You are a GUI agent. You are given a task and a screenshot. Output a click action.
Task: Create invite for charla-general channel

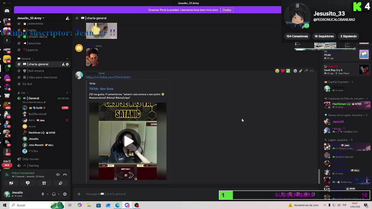click(63, 64)
